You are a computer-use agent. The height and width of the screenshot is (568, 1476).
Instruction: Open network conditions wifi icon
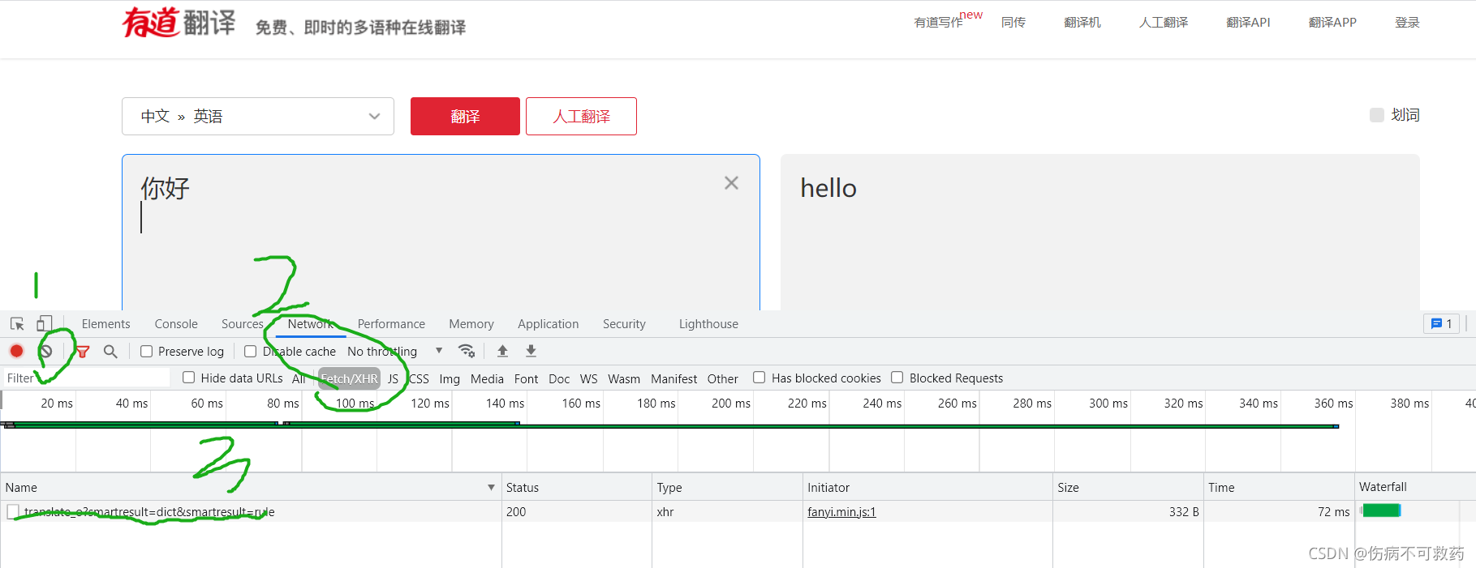tap(467, 351)
